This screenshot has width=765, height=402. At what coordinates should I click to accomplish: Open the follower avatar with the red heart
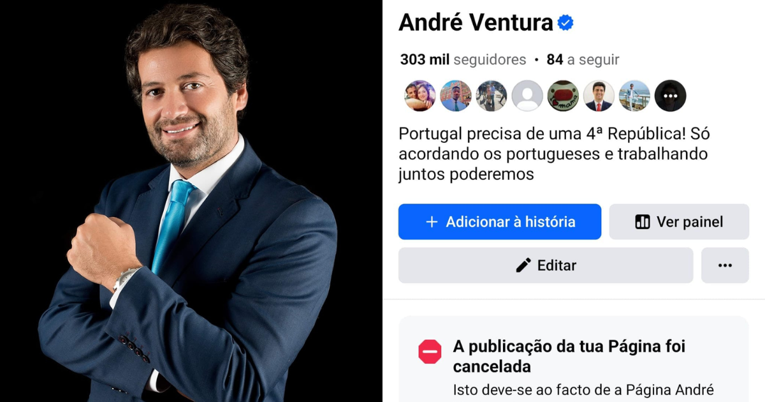tap(563, 96)
